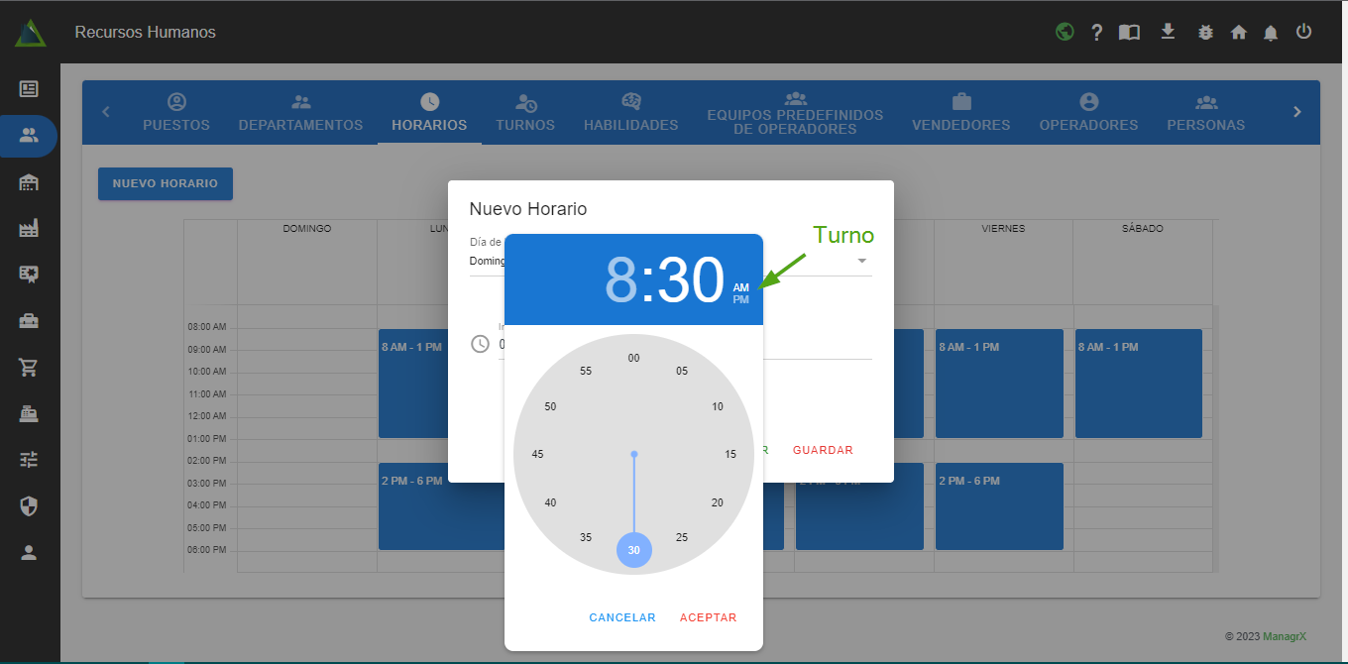Select AM in the time picker
Viewport: 1348px width, 664px height.
pos(740,287)
